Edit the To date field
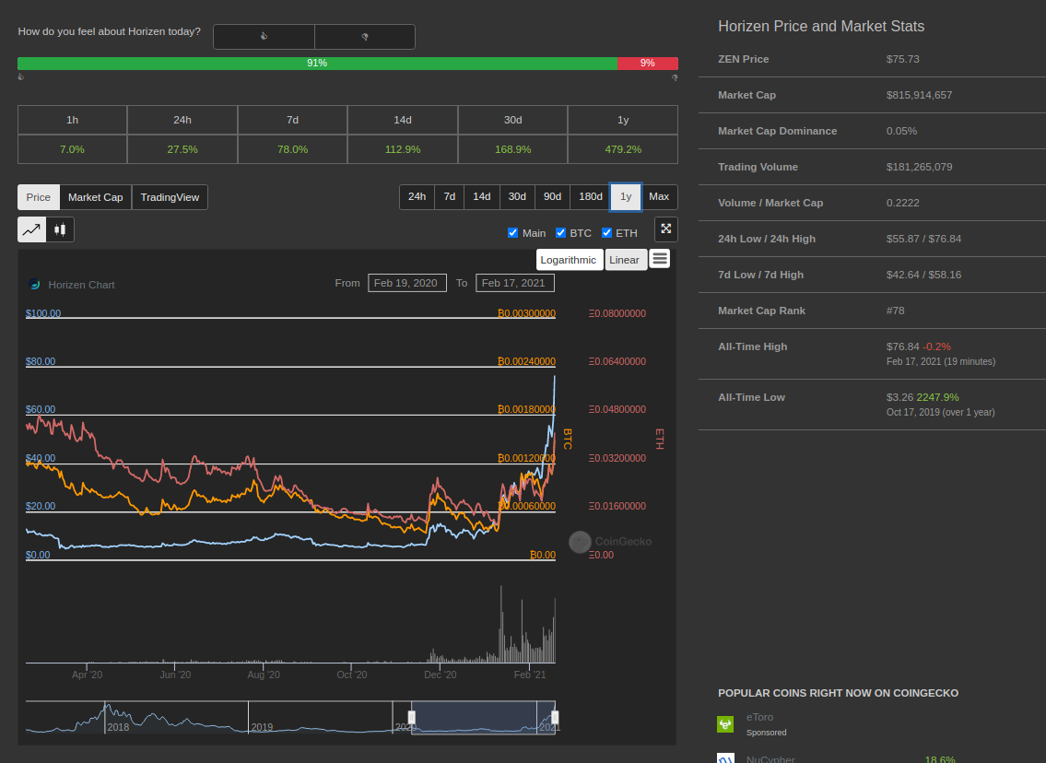 [514, 283]
